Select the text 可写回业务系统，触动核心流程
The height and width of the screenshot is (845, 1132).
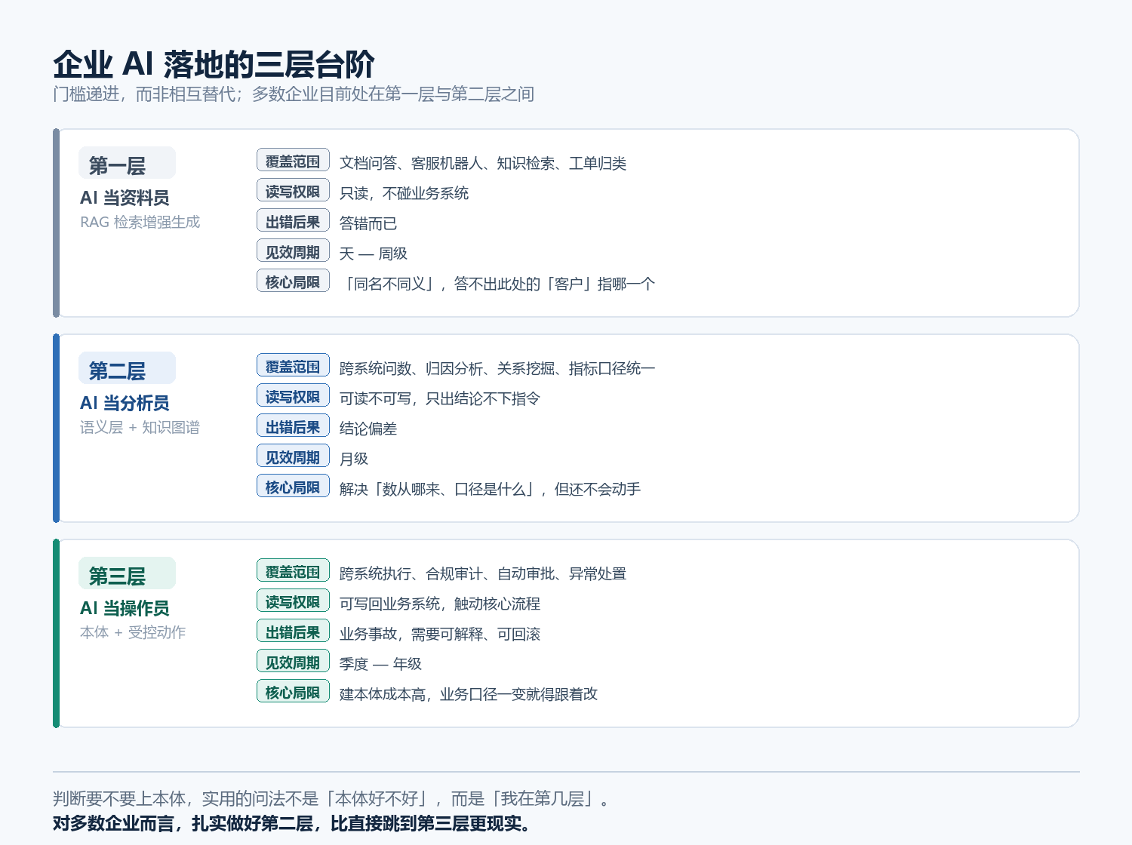(440, 604)
